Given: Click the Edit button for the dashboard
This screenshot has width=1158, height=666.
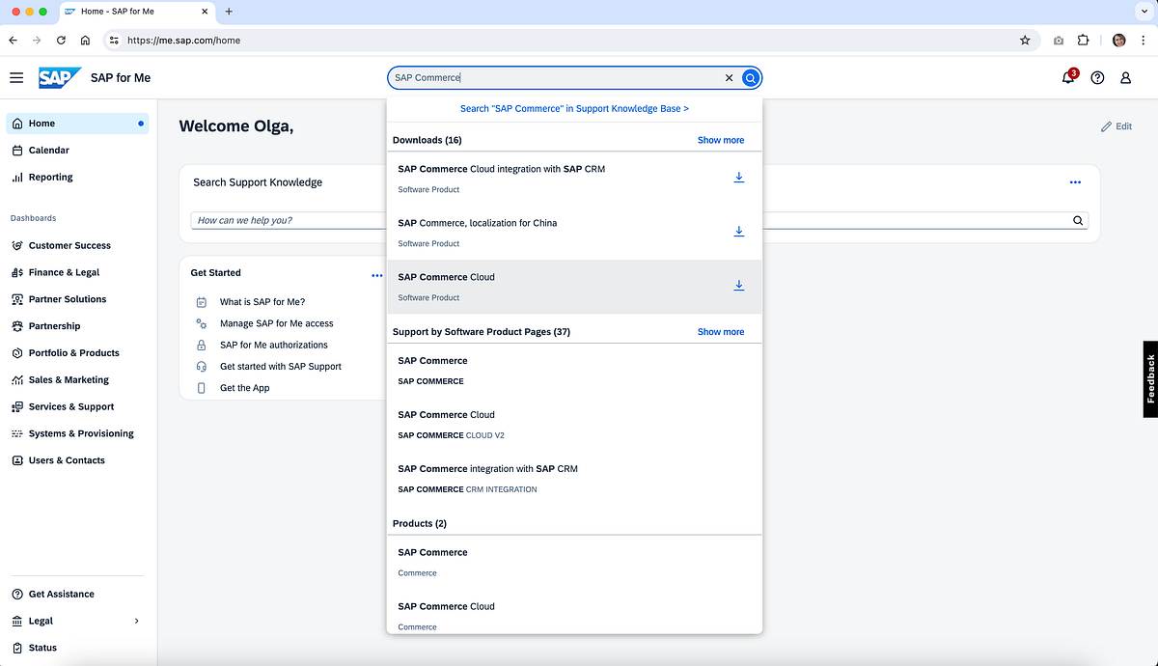Looking at the screenshot, I should (1116, 125).
